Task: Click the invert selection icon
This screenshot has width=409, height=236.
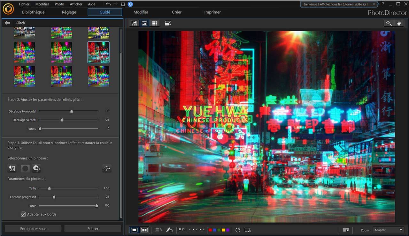Action: coord(107,169)
